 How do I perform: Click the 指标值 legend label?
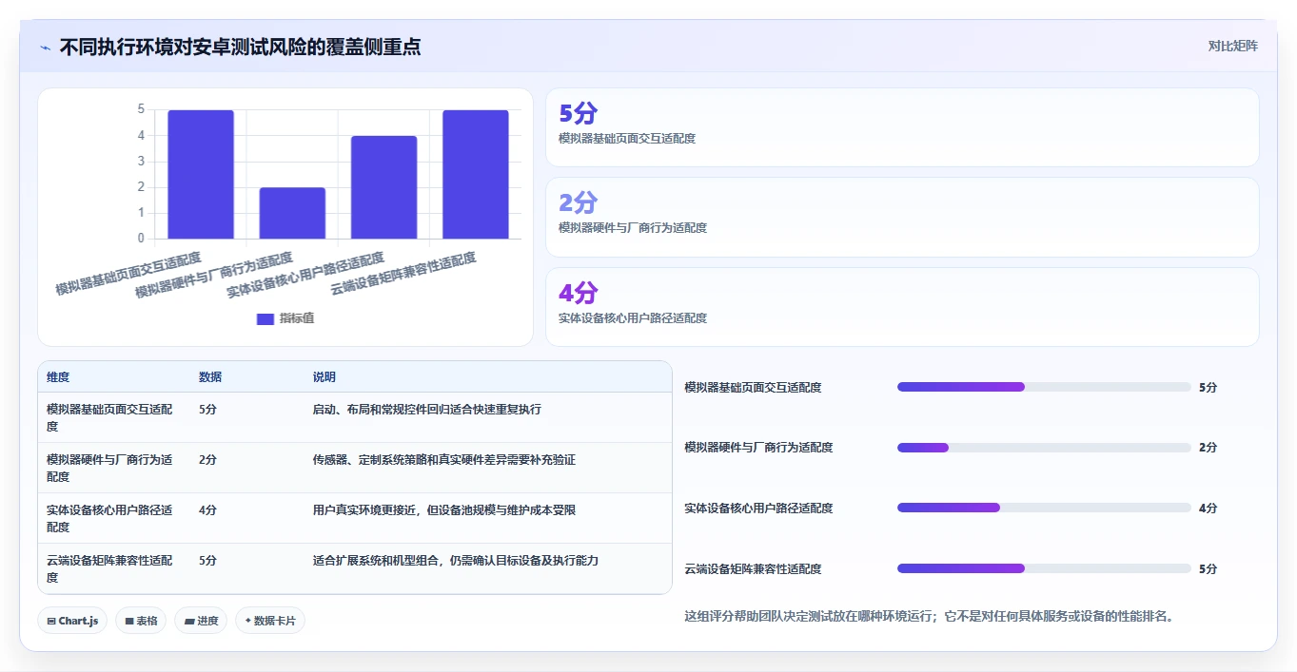point(297,318)
